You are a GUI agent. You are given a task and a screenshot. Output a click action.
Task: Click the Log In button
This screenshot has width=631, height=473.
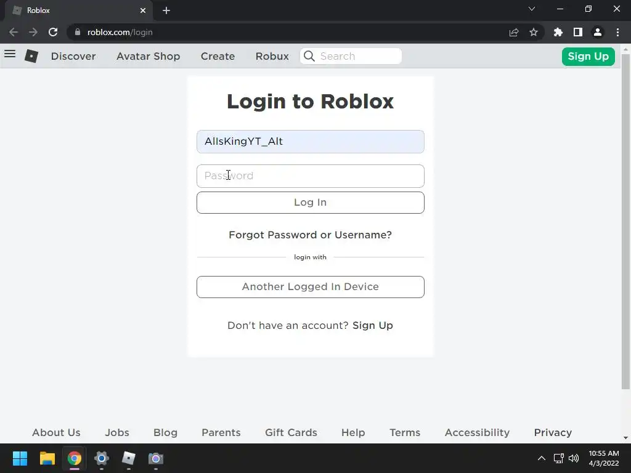pyautogui.click(x=311, y=202)
